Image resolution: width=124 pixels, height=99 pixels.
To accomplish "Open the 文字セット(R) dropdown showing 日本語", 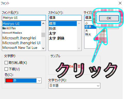I will pyautogui.click(x=74, y=86).
